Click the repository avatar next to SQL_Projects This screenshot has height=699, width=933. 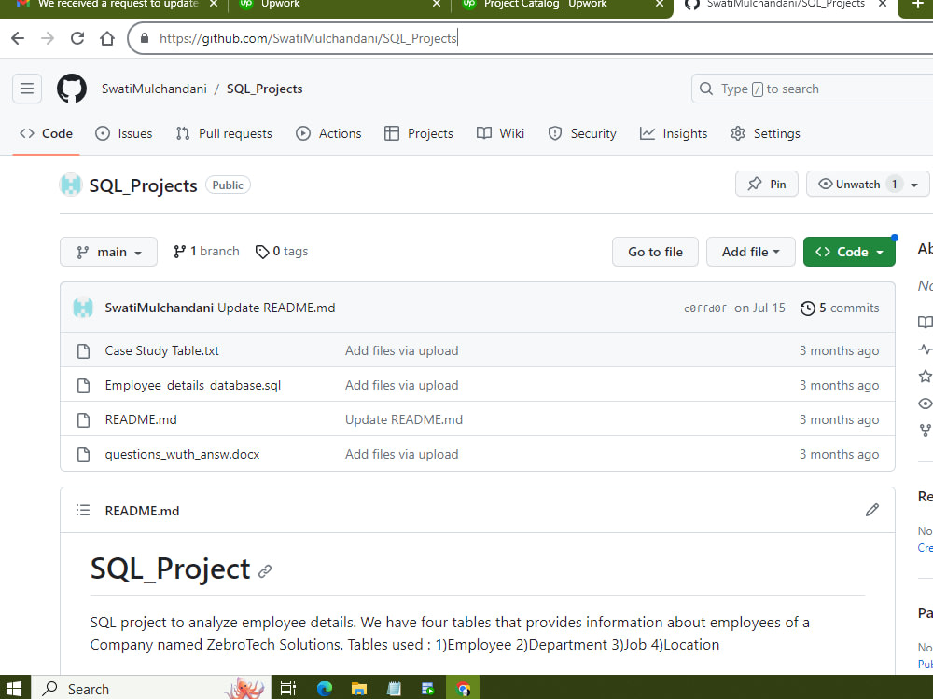coord(71,185)
